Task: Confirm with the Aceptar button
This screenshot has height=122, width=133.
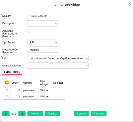Action: [x=81, y=114]
